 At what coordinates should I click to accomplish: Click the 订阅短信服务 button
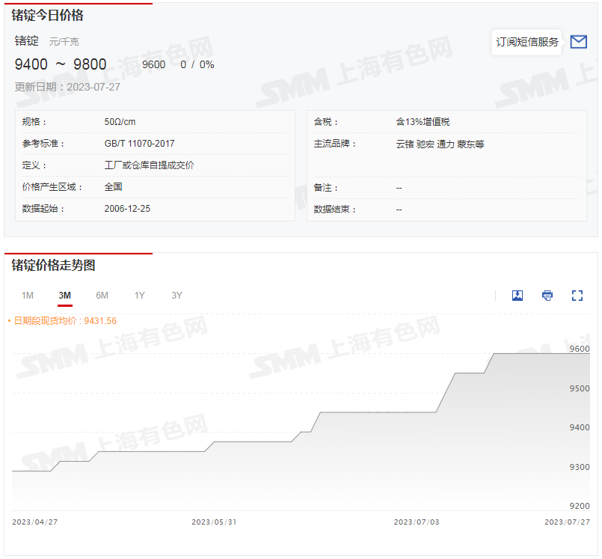point(526,42)
